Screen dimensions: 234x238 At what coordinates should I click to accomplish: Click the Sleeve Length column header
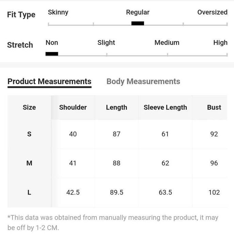[x=165, y=107]
